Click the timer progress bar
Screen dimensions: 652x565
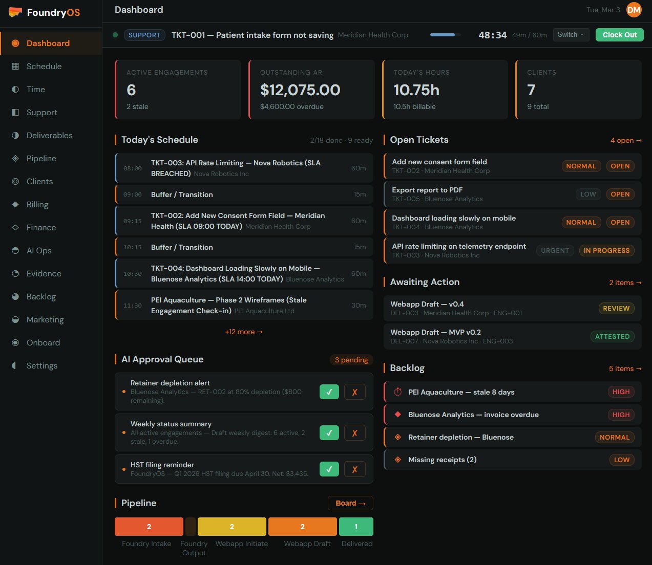pyautogui.click(x=445, y=35)
